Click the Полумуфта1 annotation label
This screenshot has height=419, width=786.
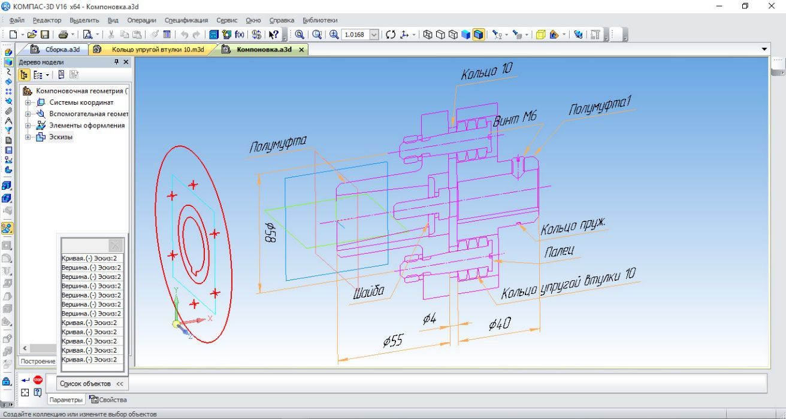coord(600,107)
